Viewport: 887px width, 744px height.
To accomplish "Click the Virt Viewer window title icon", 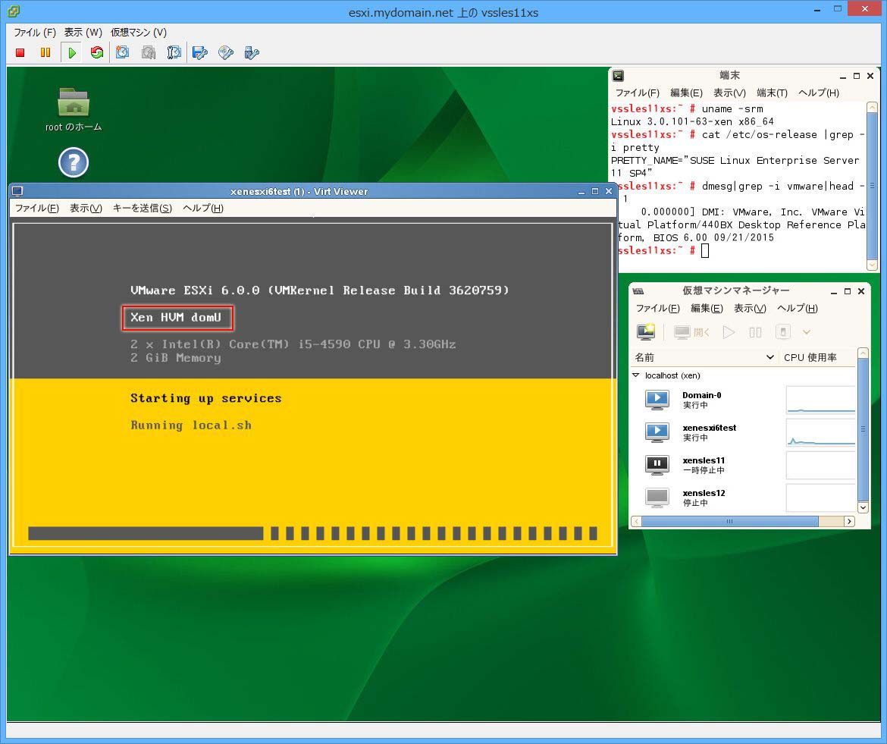I will point(17,191).
